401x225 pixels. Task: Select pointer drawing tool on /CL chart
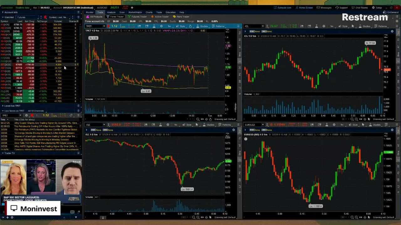pos(353,26)
